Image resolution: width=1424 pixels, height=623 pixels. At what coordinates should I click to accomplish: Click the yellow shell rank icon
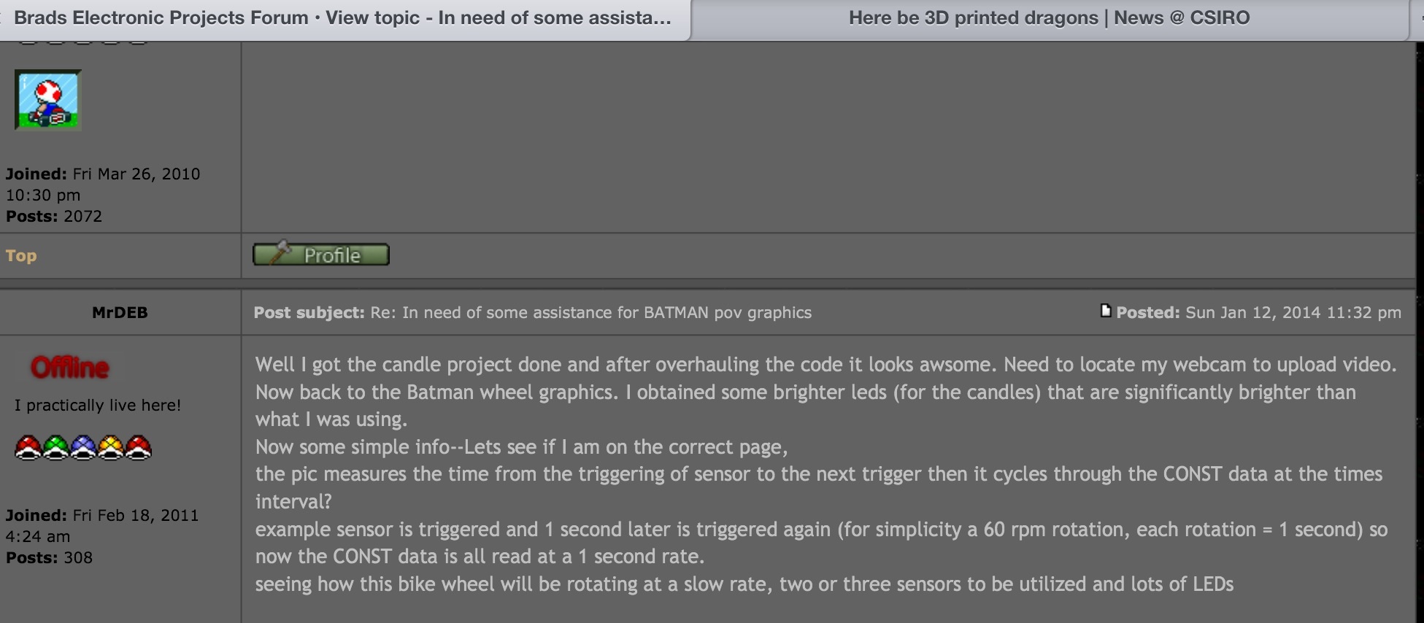point(111,447)
